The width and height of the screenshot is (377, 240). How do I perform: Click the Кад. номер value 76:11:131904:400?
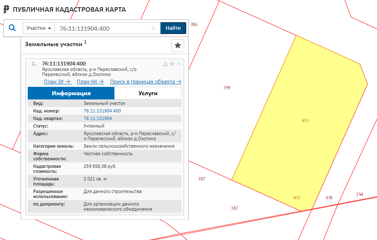tap(102, 111)
